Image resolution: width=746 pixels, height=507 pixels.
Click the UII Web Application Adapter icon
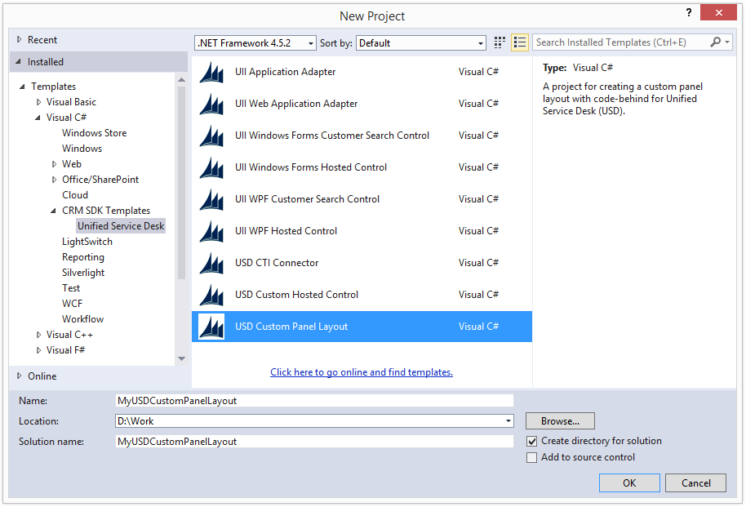(x=211, y=104)
